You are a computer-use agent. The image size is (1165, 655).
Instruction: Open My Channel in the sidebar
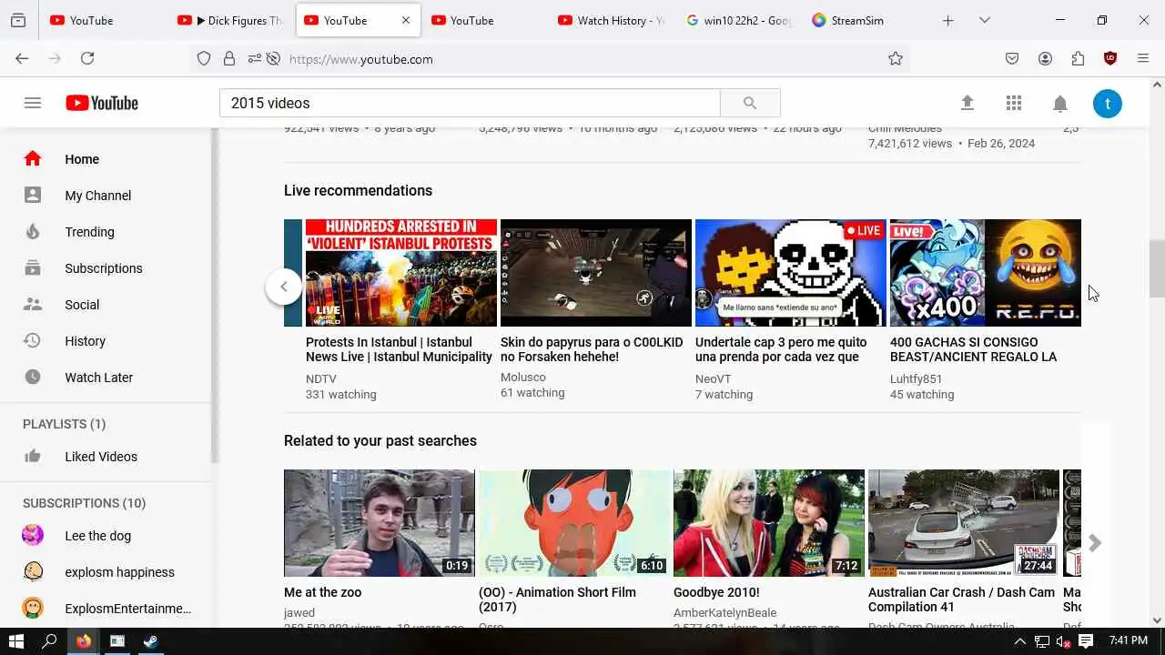click(106, 196)
